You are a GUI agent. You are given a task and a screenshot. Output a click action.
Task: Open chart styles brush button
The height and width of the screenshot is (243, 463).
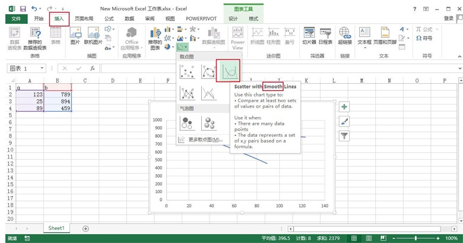click(344, 121)
